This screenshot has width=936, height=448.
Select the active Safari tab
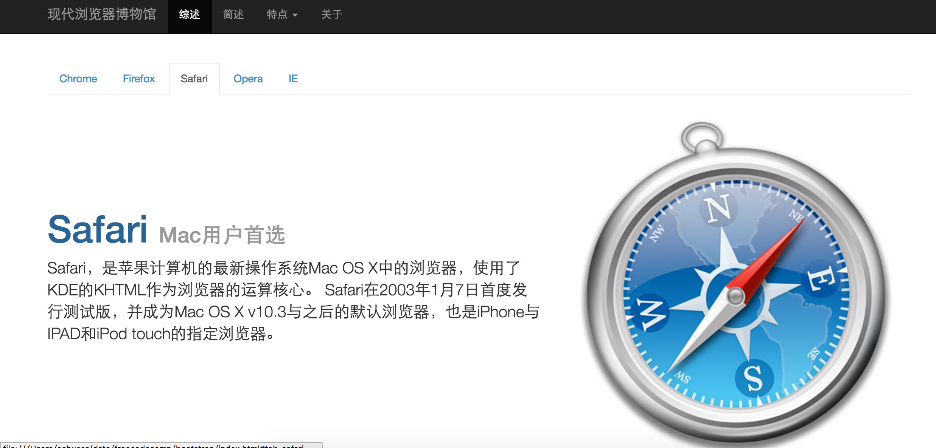coord(194,79)
